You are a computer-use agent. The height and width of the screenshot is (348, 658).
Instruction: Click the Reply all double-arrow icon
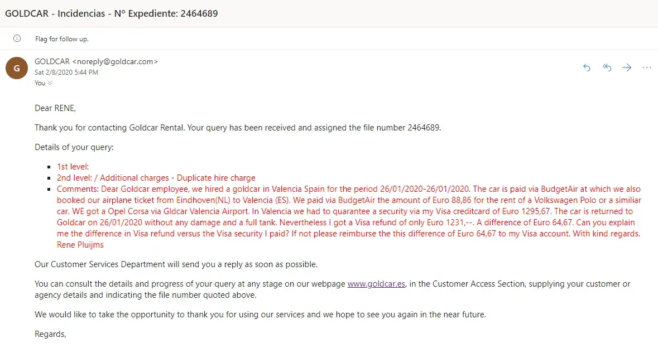tap(607, 67)
